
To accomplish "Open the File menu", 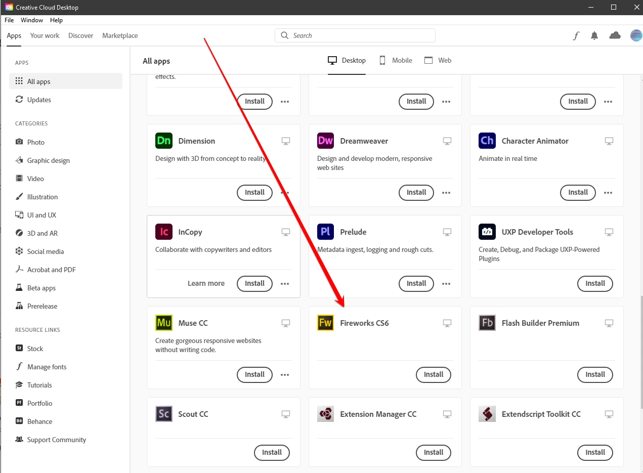I will click(x=9, y=20).
